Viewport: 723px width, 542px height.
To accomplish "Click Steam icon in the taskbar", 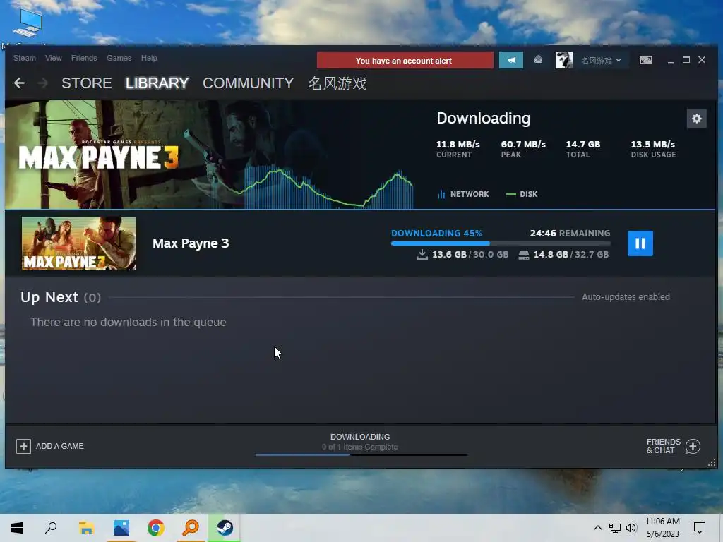I will 225,528.
